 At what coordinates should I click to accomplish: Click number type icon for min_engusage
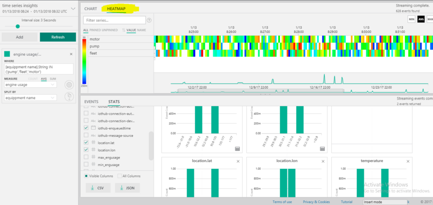(93, 165)
